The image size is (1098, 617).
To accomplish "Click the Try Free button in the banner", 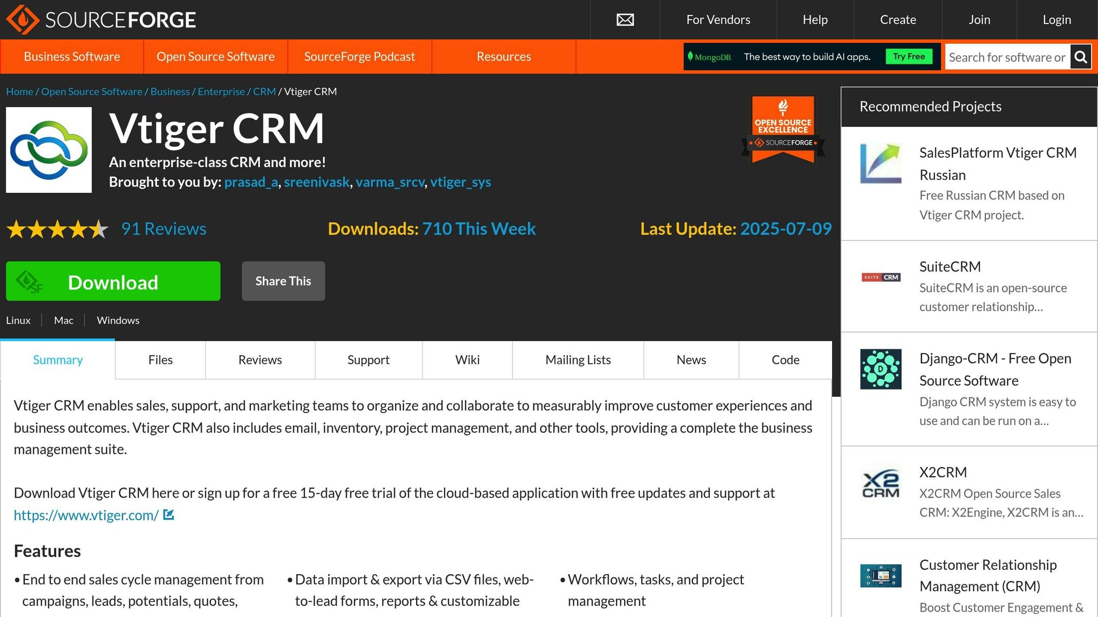I will 909,56.
